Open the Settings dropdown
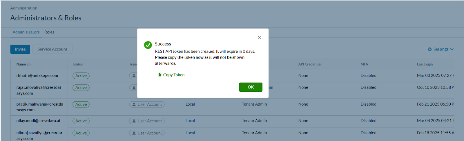The height and width of the screenshot is (141, 464). pyautogui.click(x=441, y=49)
